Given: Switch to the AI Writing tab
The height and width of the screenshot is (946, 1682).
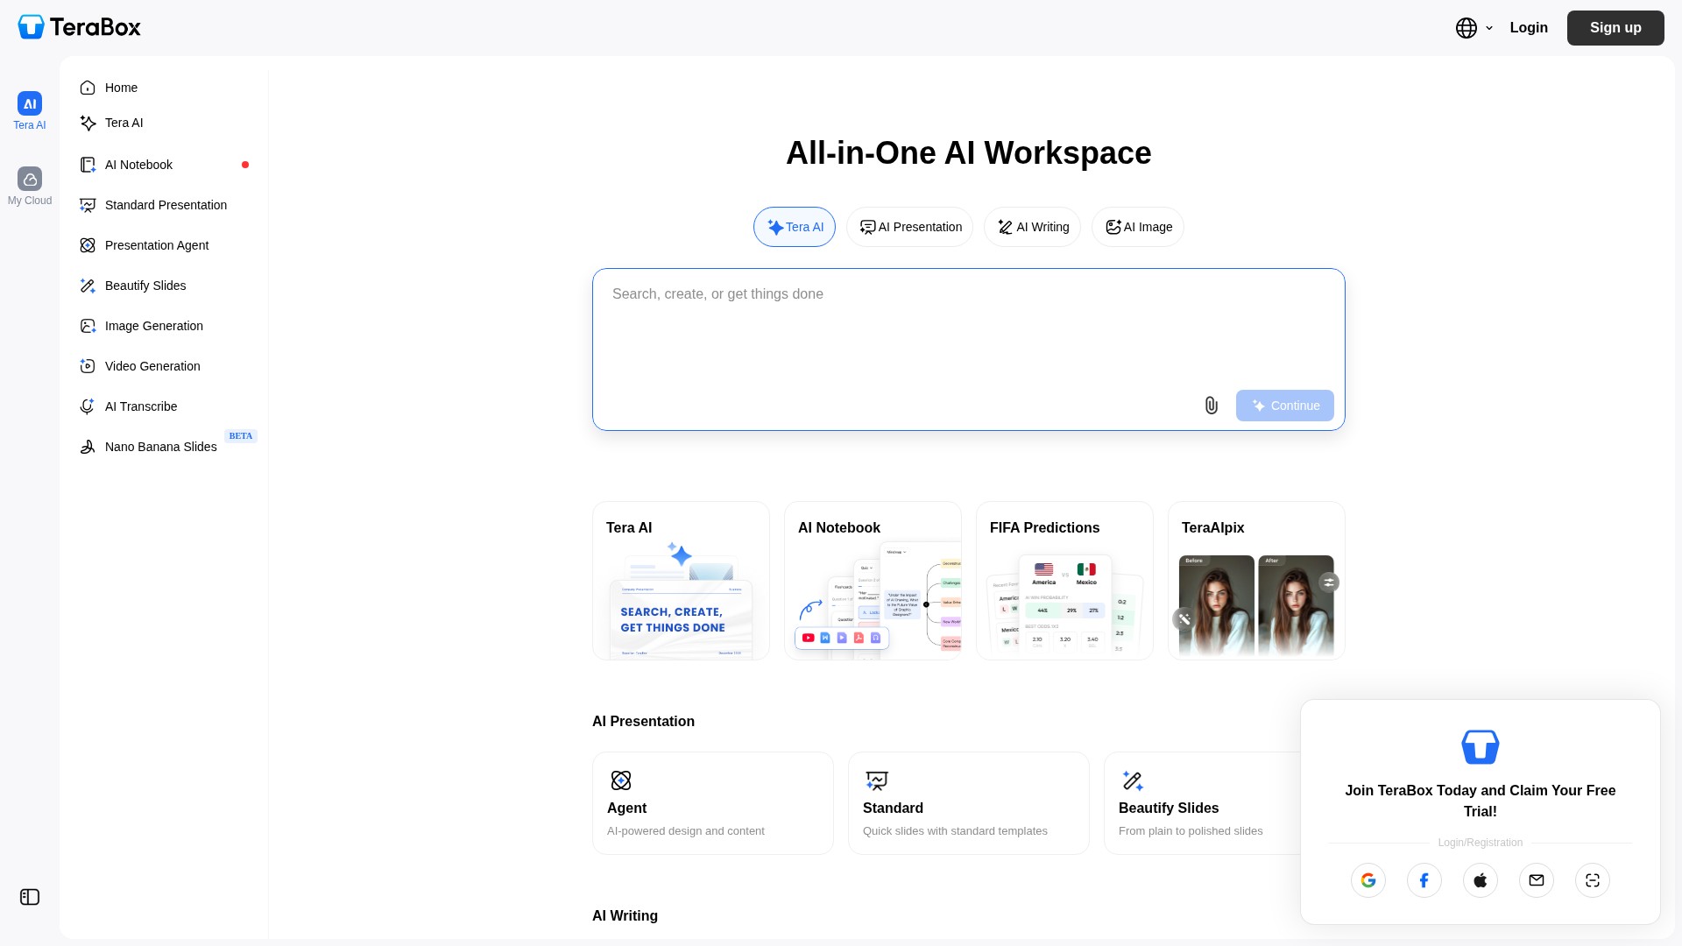Looking at the screenshot, I should 1032,227.
